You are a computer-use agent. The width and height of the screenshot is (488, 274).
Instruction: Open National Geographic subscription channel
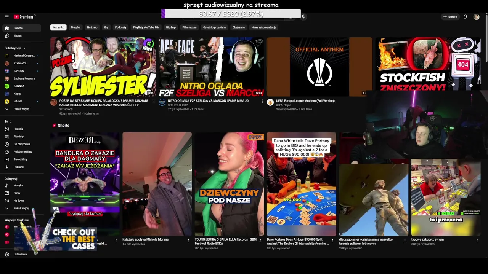click(22, 56)
